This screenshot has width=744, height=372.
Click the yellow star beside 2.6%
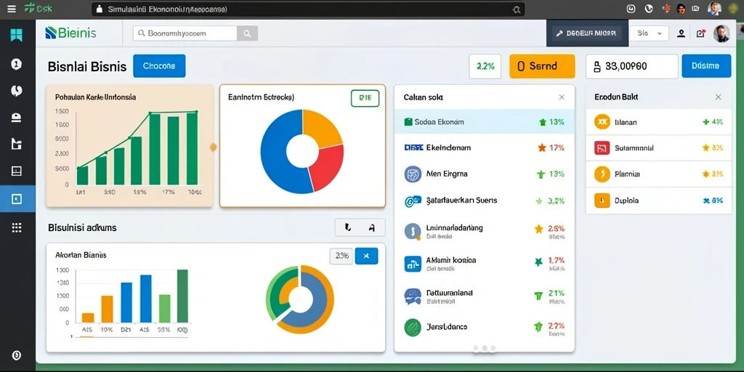pyautogui.click(x=538, y=229)
